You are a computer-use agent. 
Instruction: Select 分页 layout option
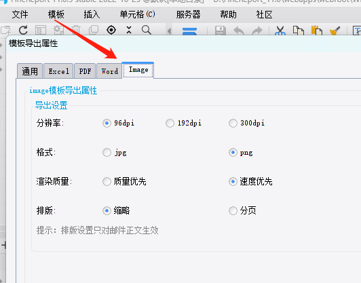pyautogui.click(x=242, y=210)
